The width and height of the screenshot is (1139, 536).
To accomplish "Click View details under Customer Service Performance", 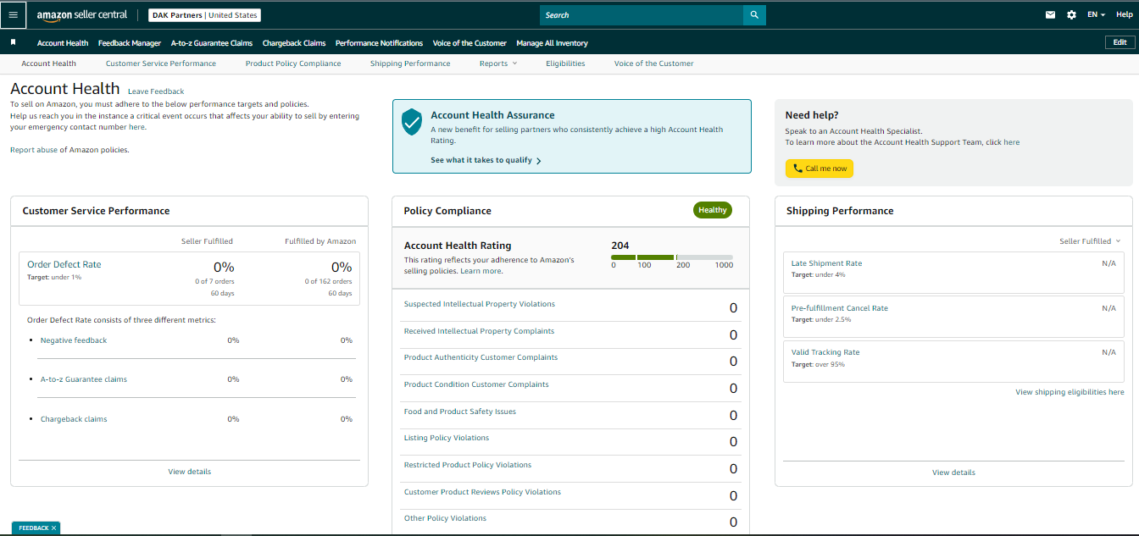I will pos(190,472).
